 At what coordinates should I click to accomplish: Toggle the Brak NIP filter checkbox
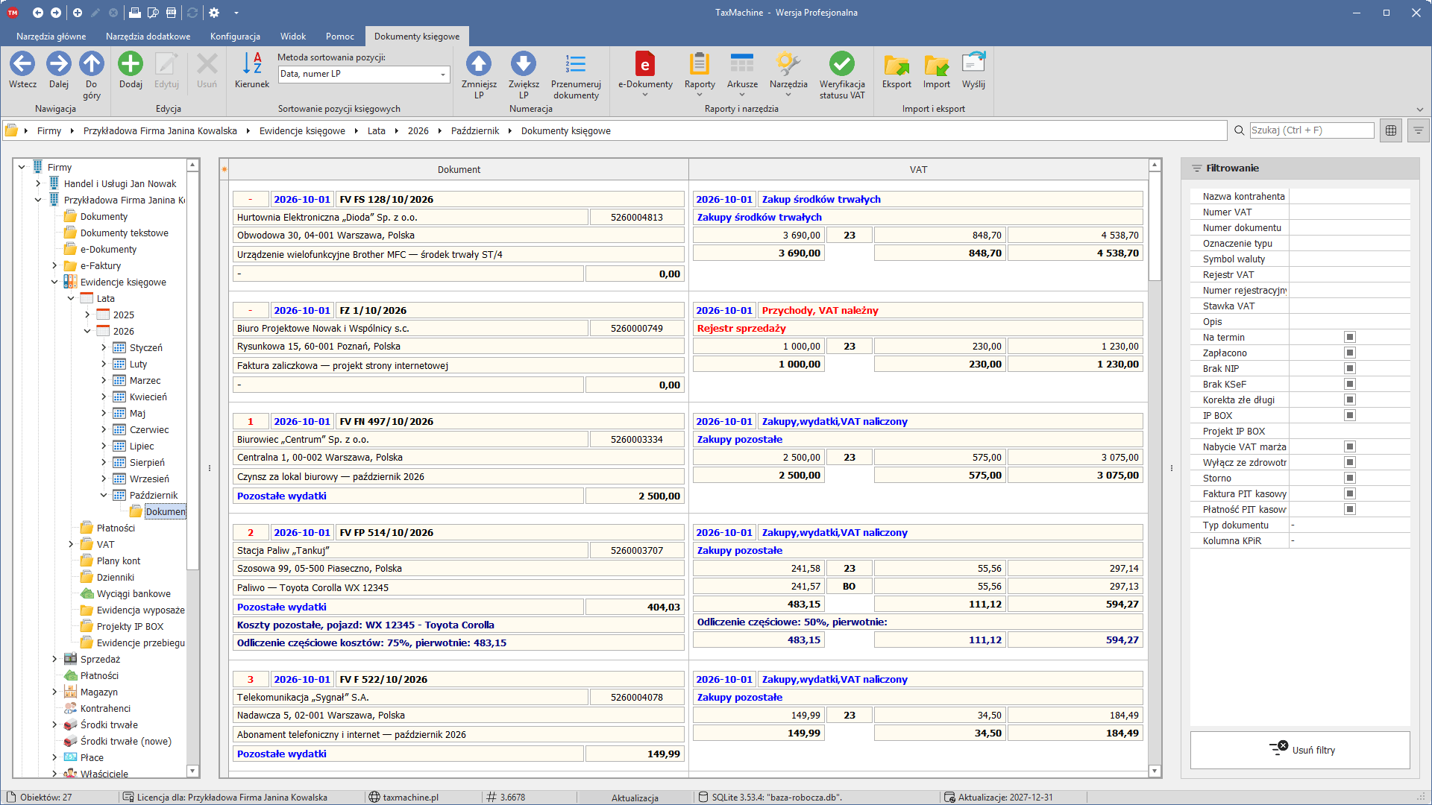[x=1349, y=368]
